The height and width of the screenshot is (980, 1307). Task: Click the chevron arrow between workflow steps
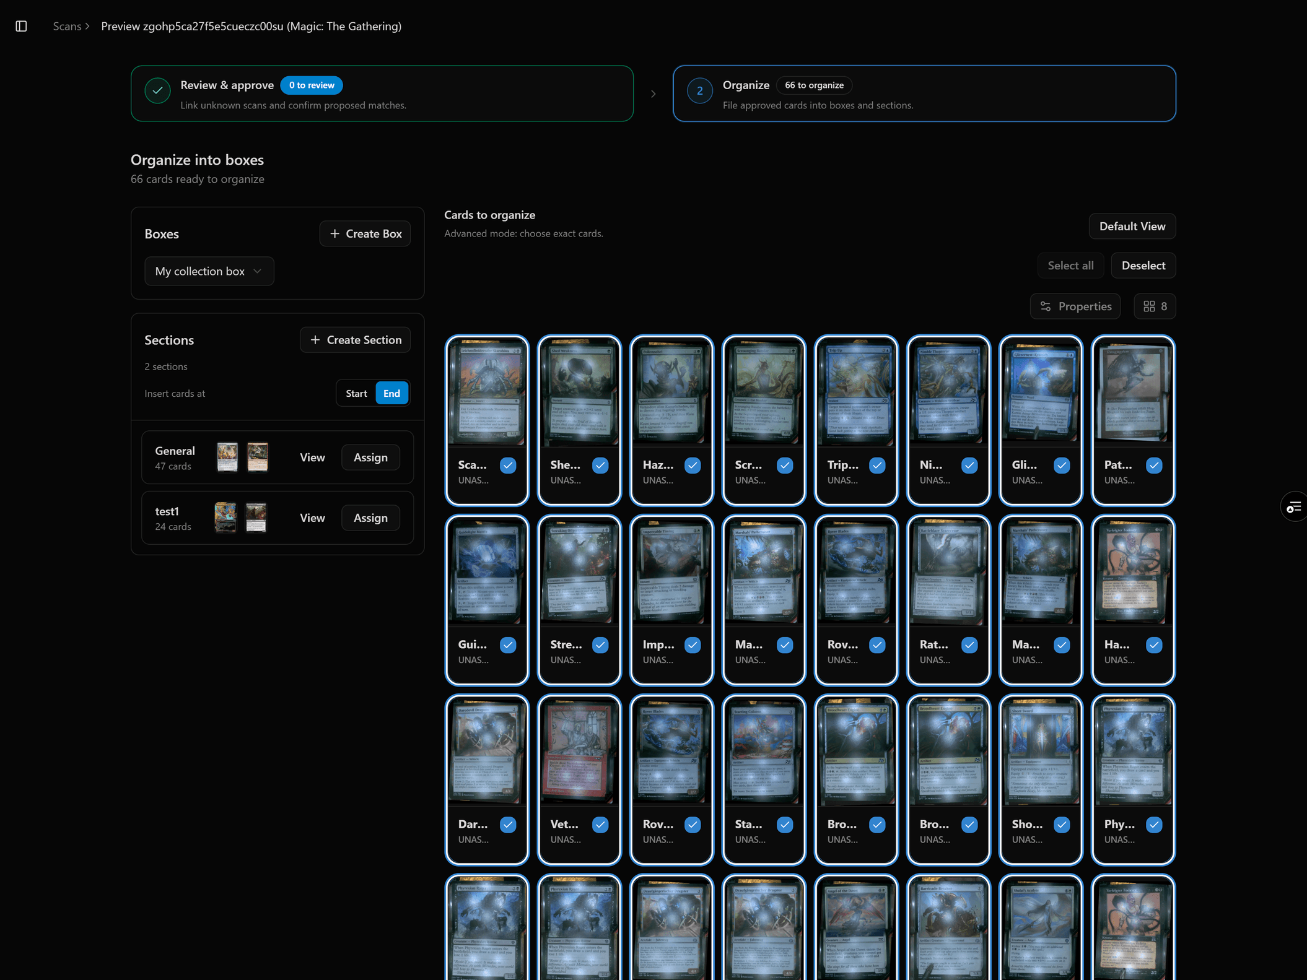tap(653, 93)
